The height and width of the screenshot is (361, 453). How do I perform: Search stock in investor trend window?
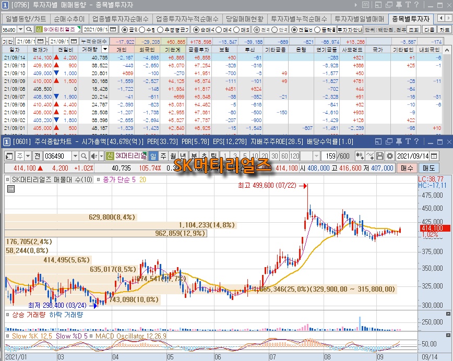[29, 29]
